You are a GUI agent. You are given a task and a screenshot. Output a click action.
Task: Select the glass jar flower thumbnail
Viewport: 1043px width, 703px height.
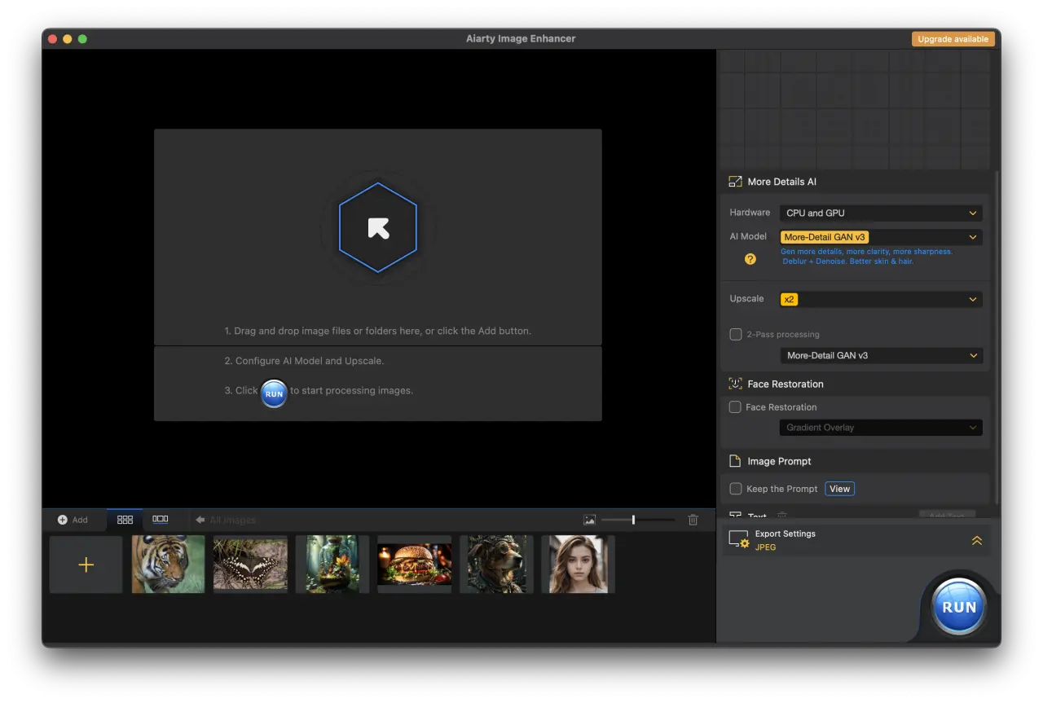pos(332,564)
